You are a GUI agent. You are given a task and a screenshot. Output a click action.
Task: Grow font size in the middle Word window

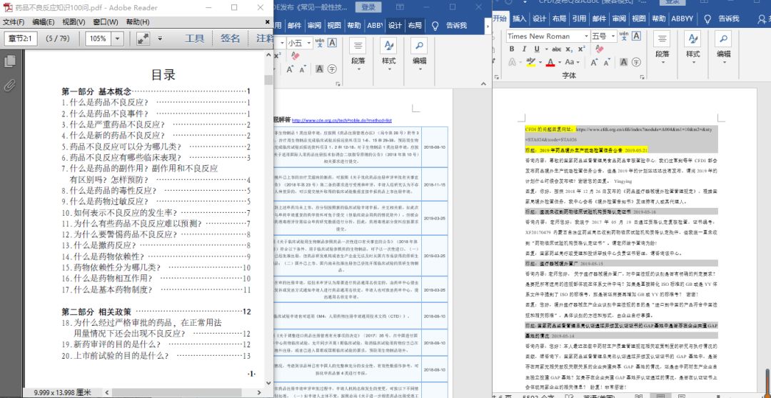291,69
